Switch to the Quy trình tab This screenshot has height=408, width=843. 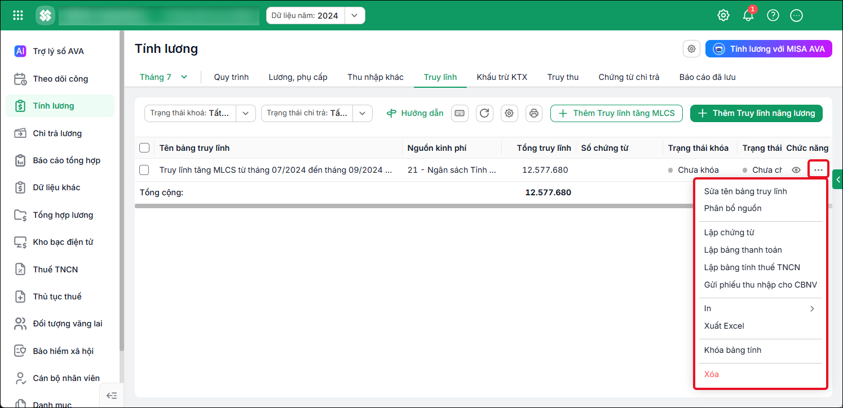[231, 77]
